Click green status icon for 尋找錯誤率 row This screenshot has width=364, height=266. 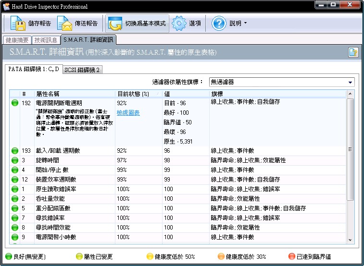click(15, 218)
